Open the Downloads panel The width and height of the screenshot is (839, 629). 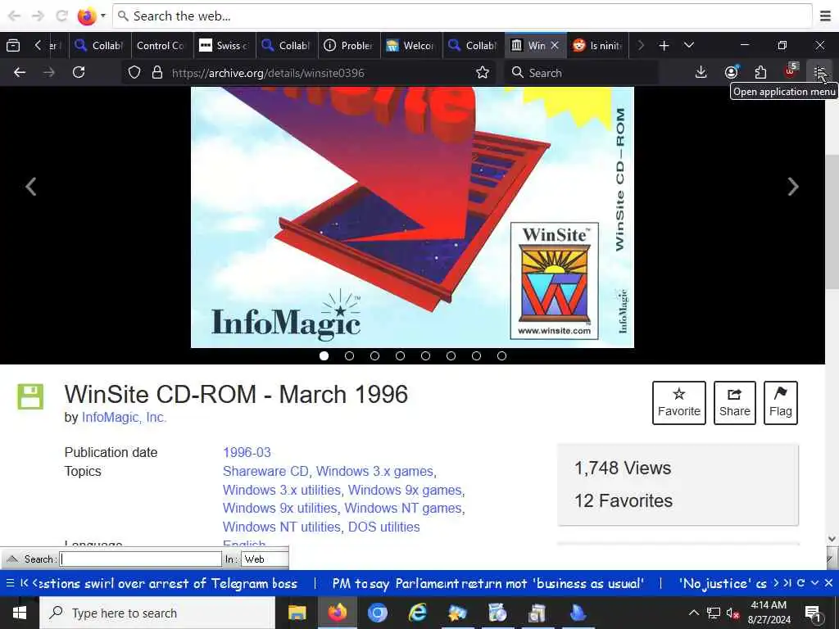pyautogui.click(x=701, y=72)
